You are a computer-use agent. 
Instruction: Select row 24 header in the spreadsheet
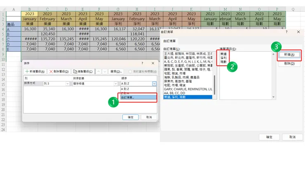click(x=3, y=129)
